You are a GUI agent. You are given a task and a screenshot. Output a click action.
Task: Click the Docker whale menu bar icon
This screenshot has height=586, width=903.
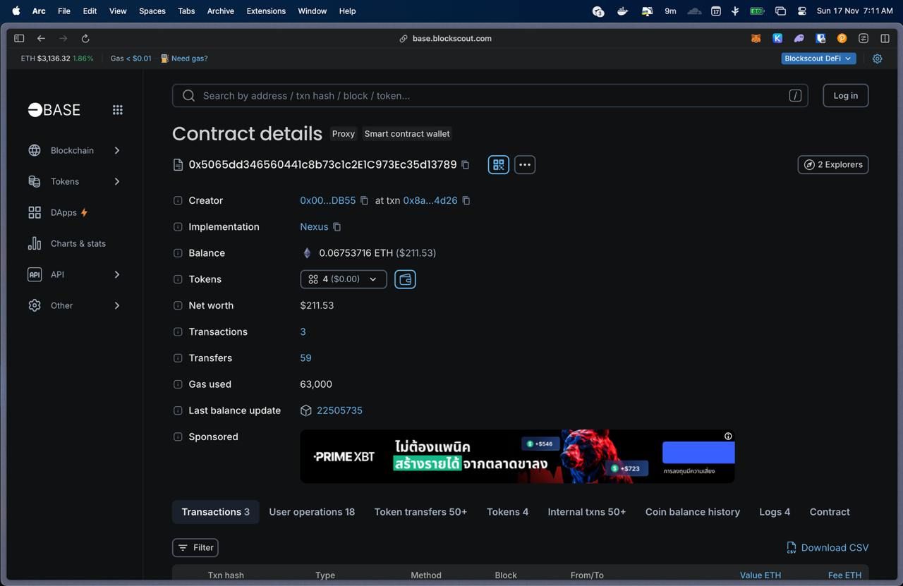point(623,11)
